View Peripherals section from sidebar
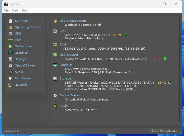Screen dimensions: 184x136 pos(23,78)
